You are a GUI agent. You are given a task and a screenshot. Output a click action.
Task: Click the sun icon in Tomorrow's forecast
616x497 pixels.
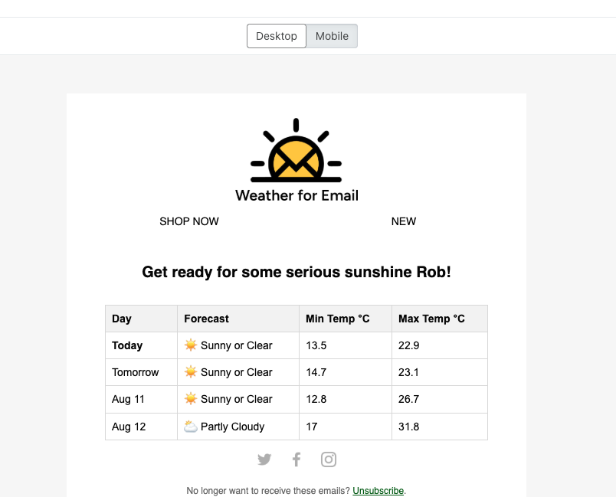tap(191, 371)
